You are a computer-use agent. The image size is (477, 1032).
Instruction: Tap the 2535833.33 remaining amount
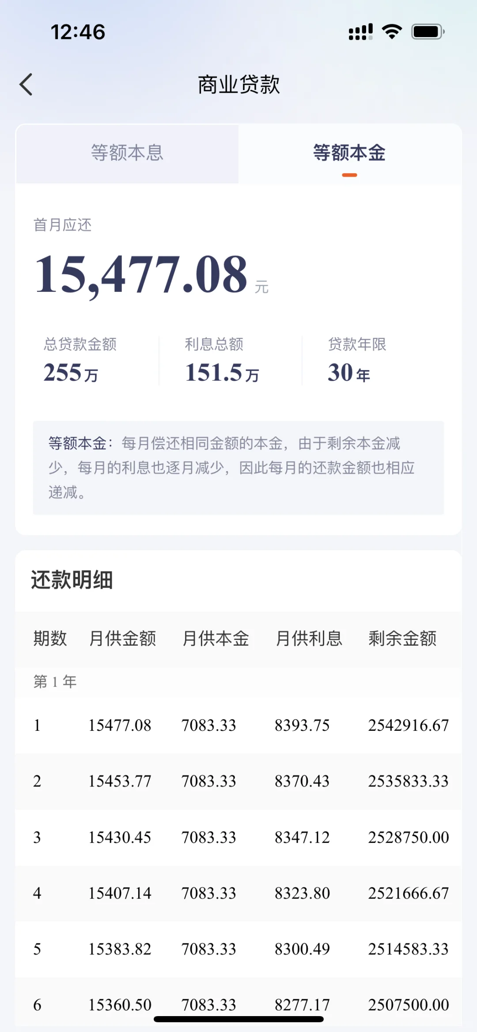click(409, 781)
